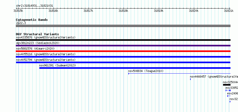Screen dimensions: 238x112
Task: Click the 31817k ruler tick label
Action: click(88, 11)
